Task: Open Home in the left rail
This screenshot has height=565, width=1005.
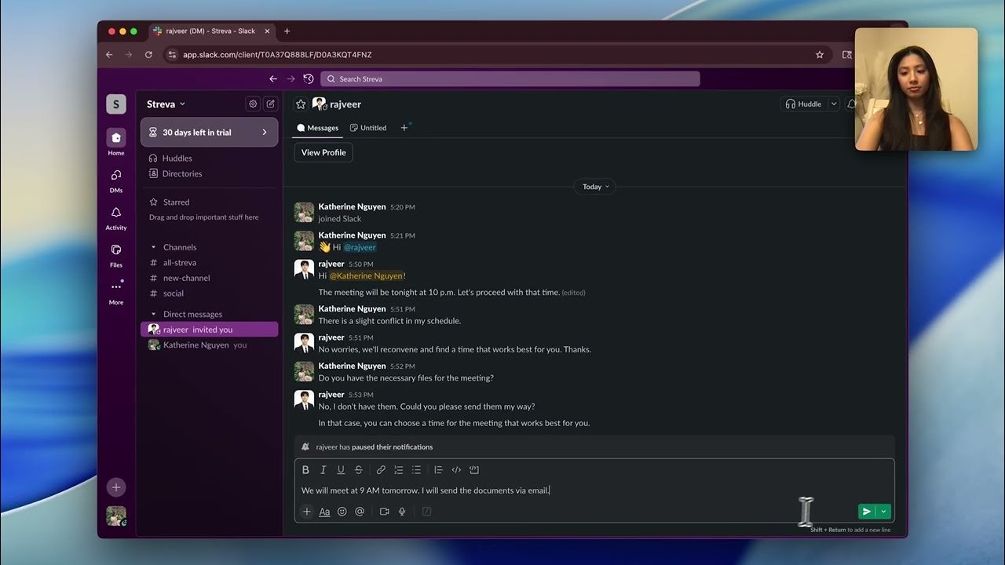Action: tap(116, 142)
